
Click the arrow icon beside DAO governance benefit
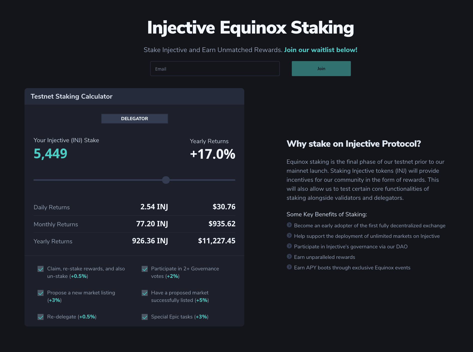(289, 246)
